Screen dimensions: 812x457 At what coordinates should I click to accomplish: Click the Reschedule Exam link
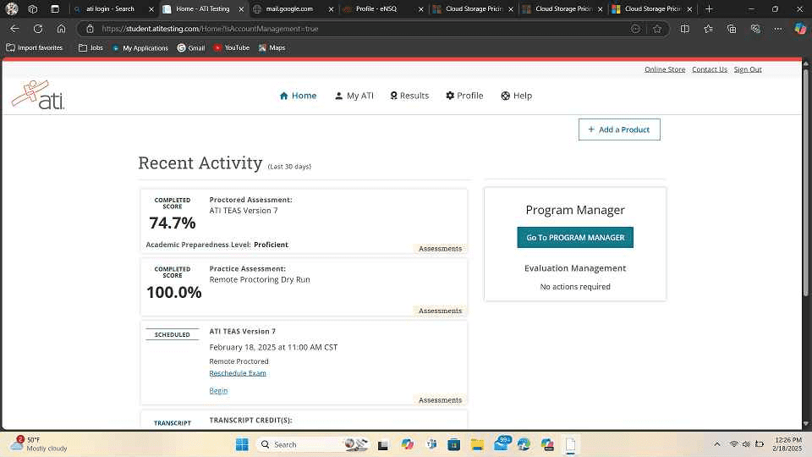(238, 373)
